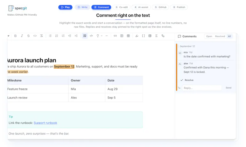Image resolution: width=246 pixels, height=147 pixels.
Task: Click mia's MI avatar
Action: pyautogui.click(x=180, y=53)
